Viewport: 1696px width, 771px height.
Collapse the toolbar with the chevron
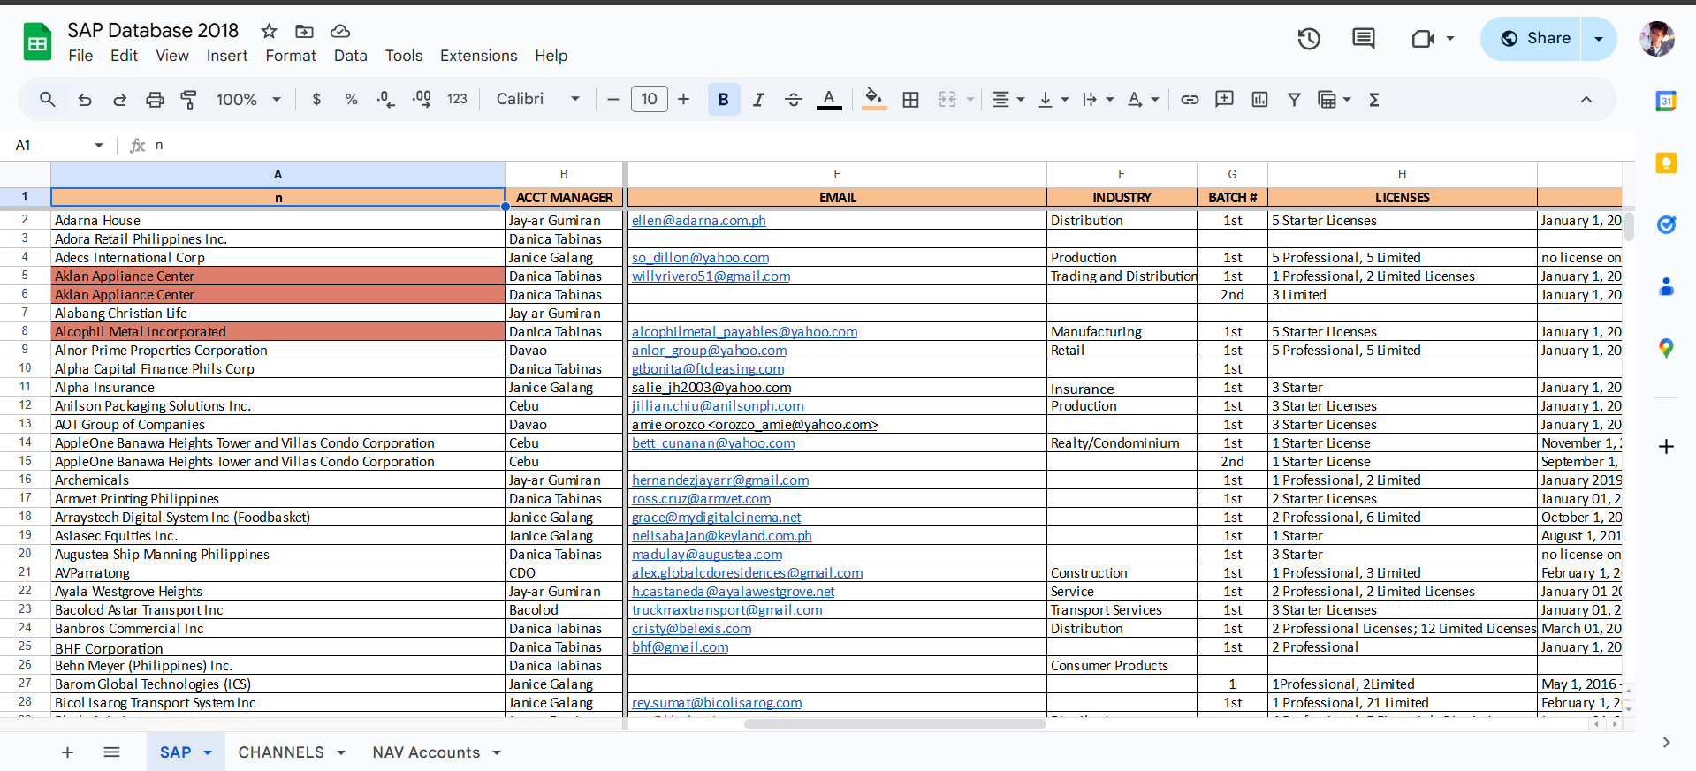(1586, 100)
